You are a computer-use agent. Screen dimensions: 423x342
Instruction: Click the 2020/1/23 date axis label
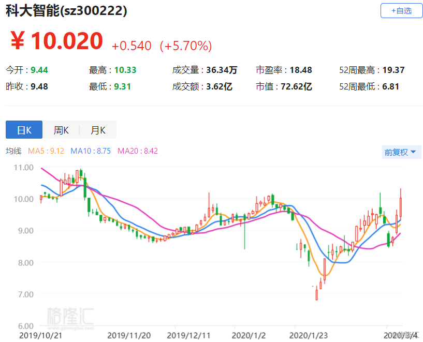pyautogui.click(x=309, y=335)
